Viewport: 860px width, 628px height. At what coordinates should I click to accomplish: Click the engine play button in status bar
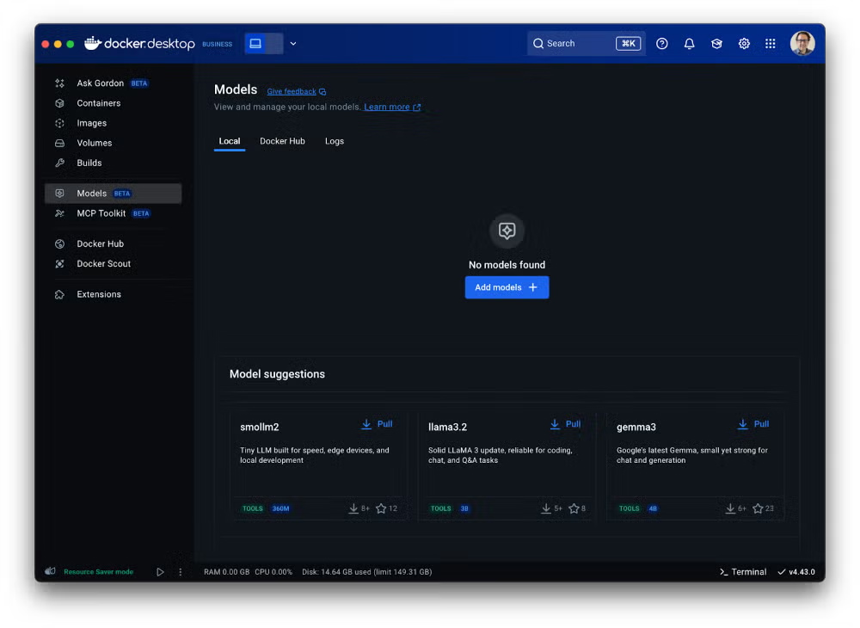160,571
